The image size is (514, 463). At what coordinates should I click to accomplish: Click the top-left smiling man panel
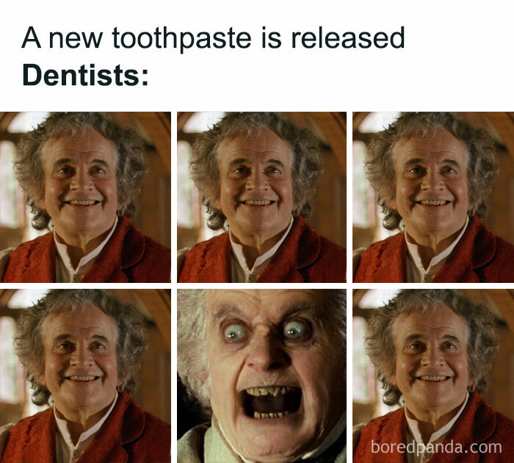(85, 197)
